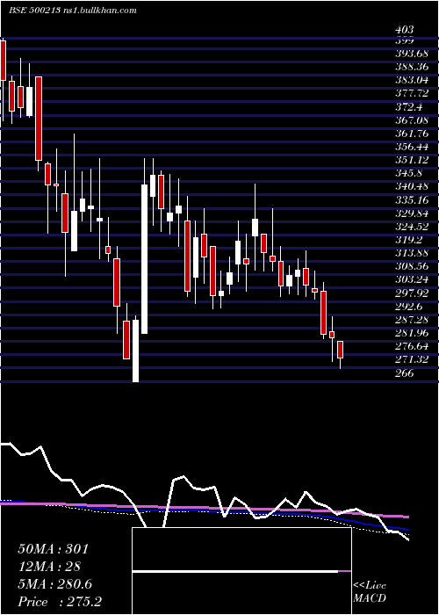Click the 5MA : 280.6 reading
439x615 pixels.
[55, 584]
